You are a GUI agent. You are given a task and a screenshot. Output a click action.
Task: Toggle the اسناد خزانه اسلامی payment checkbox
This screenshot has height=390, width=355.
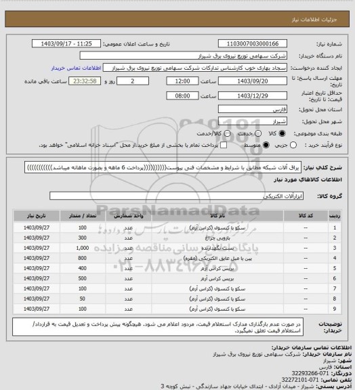point(224,145)
